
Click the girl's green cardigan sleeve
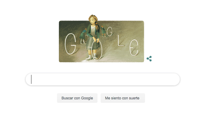(x=90, y=33)
